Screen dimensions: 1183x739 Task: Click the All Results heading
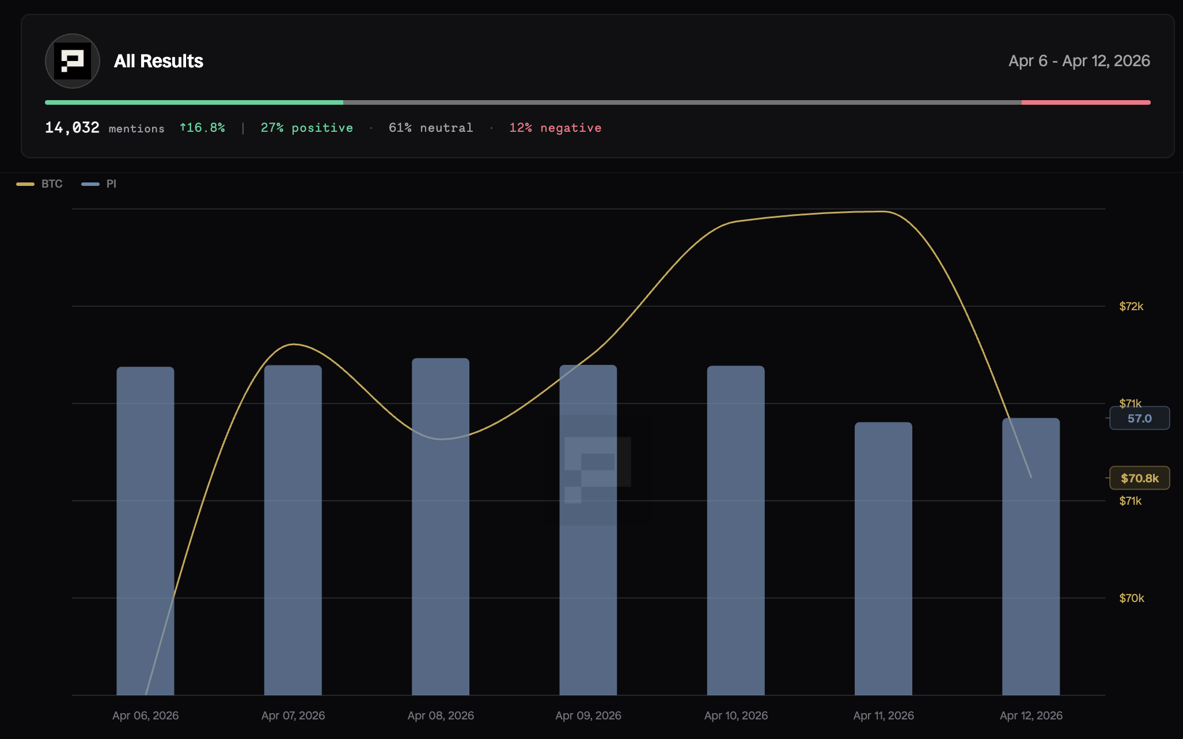(158, 61)
